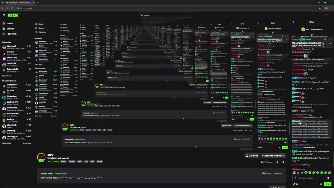Image resolution: width=334 pixels, height=188 pixels.
Task: Open LosPollosTV in the Recommended list
Action: coord(17,103)
